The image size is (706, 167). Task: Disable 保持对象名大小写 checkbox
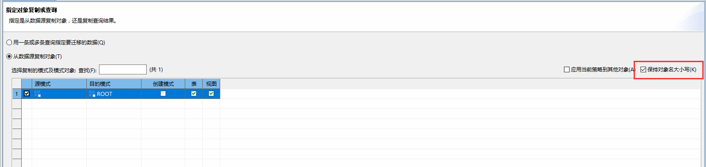pos(643,70)
